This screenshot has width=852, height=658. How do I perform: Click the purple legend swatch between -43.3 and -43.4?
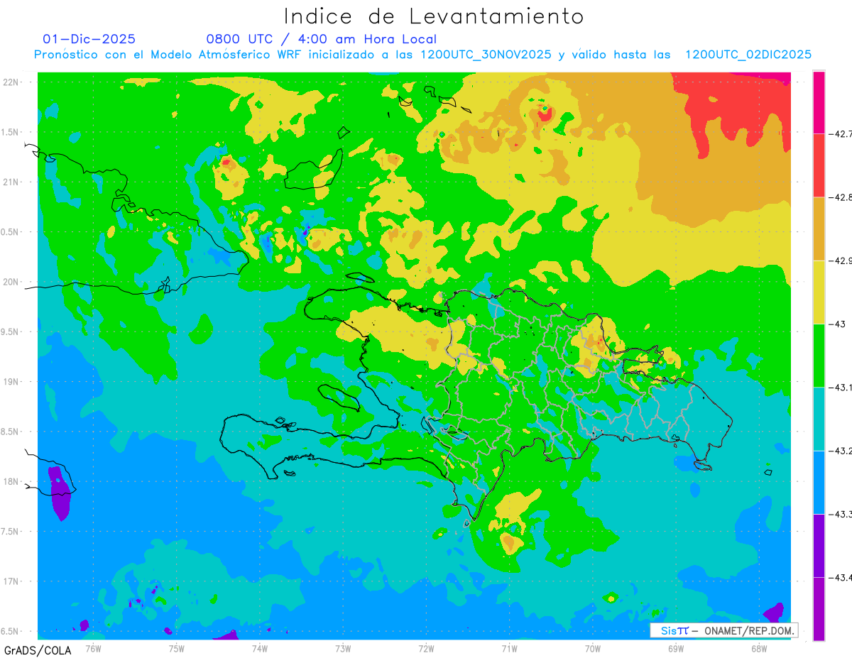(819, 545)
